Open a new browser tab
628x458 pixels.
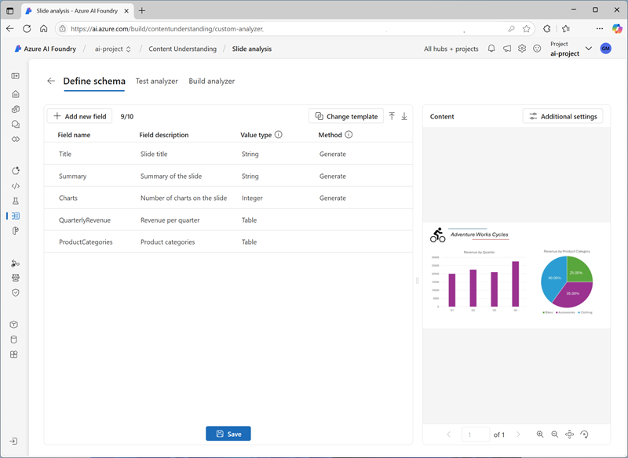click(x=142, y=11)
